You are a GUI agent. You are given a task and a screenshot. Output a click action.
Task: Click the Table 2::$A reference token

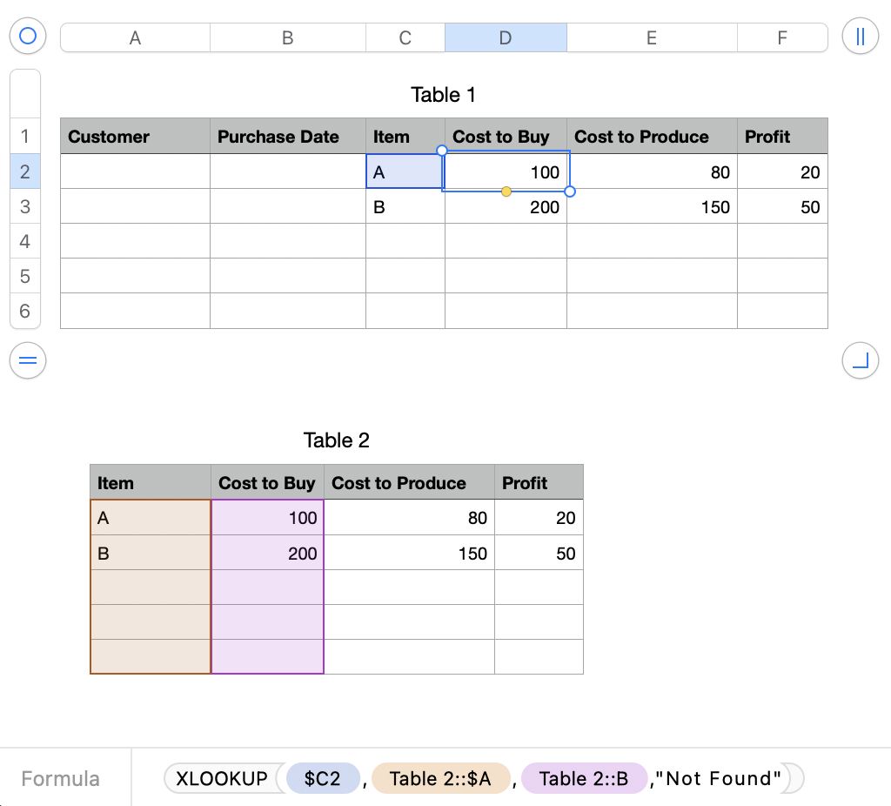(x=440, y=778)
